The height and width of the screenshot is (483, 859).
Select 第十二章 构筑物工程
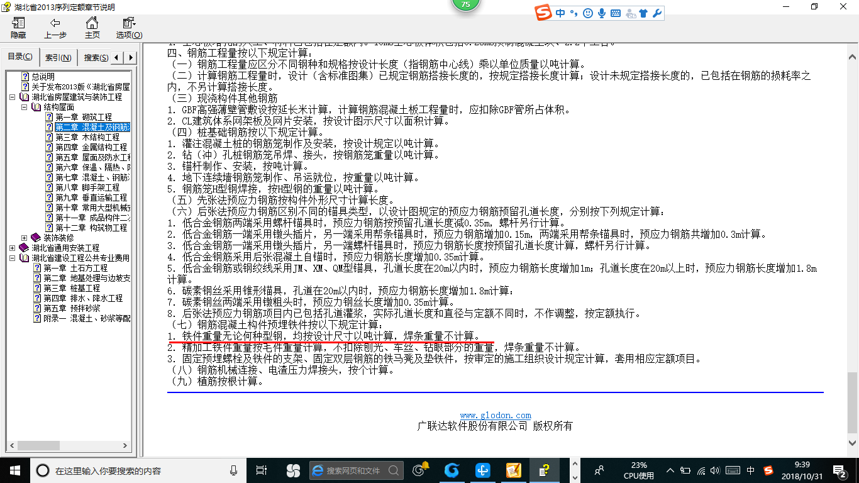(x=91, y=228)
